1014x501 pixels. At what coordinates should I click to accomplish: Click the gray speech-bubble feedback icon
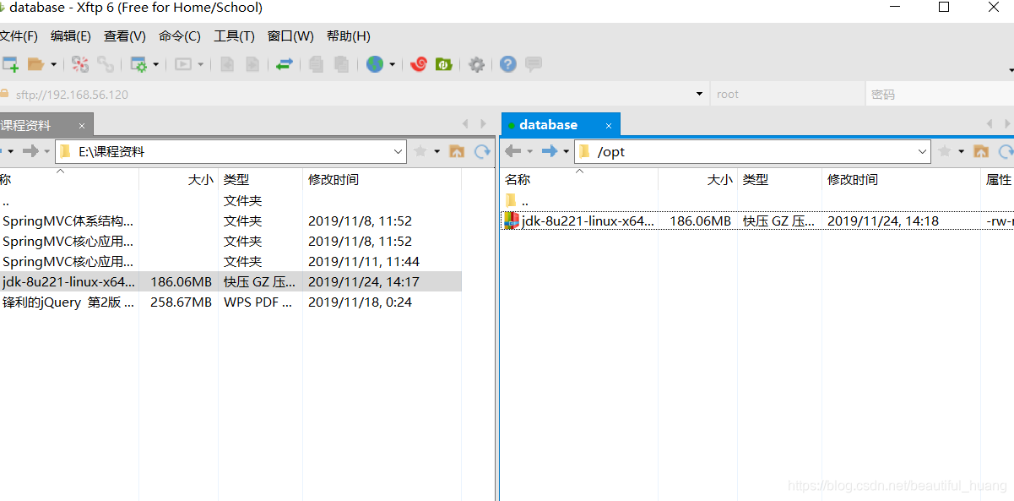pyautogui.click(x=534, y=64)
